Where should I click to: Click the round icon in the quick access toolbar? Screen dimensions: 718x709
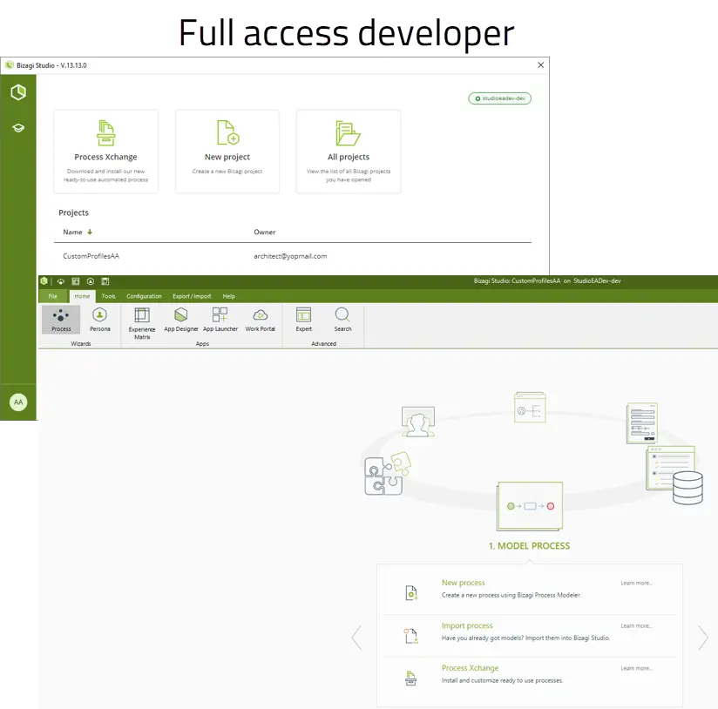(x=91, y=281)
